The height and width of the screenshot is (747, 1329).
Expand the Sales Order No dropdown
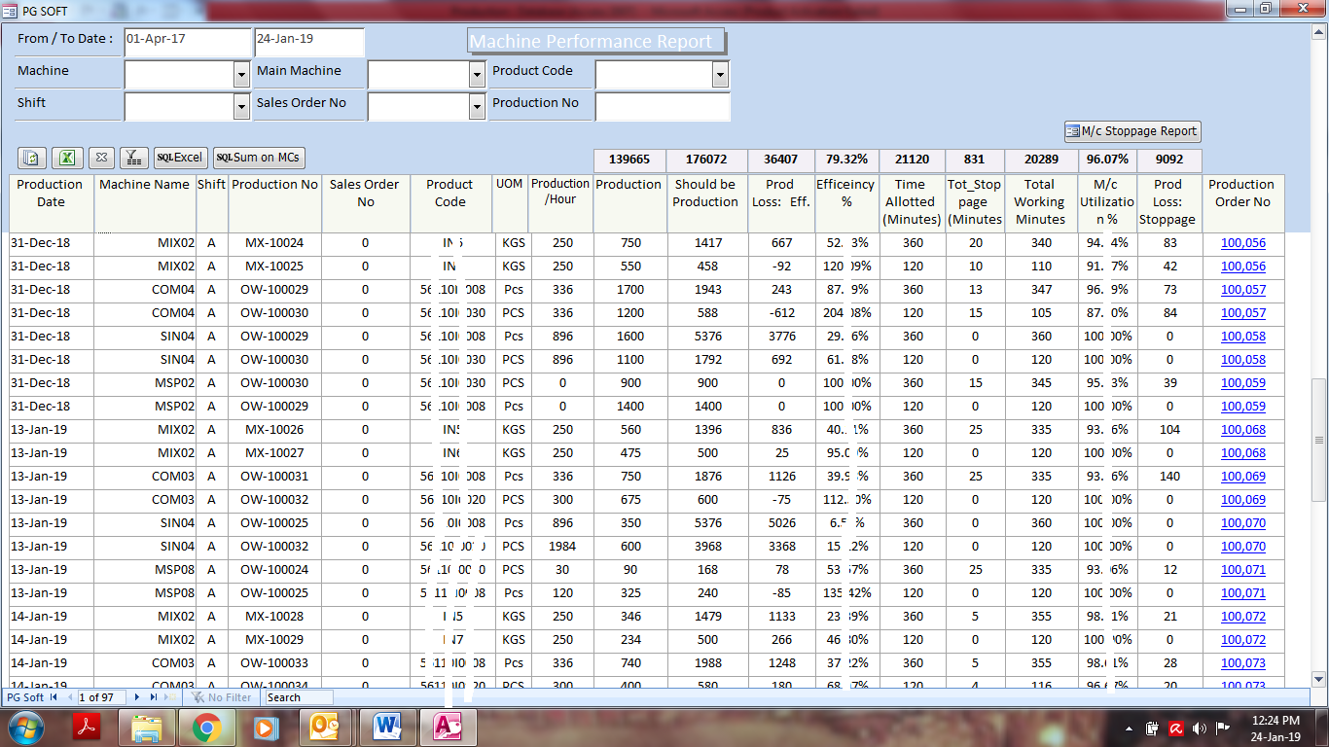click(477, 106)
